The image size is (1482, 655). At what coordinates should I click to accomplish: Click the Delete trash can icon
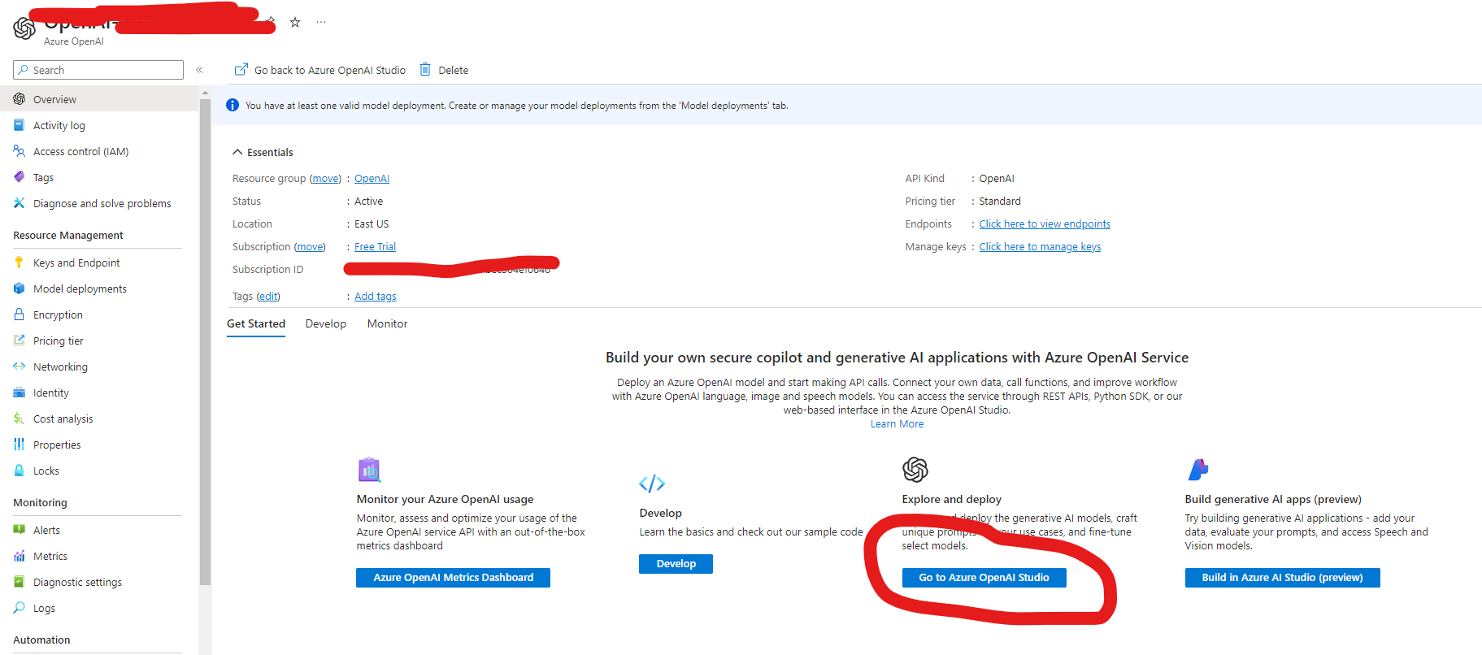(x=425, y=69)
